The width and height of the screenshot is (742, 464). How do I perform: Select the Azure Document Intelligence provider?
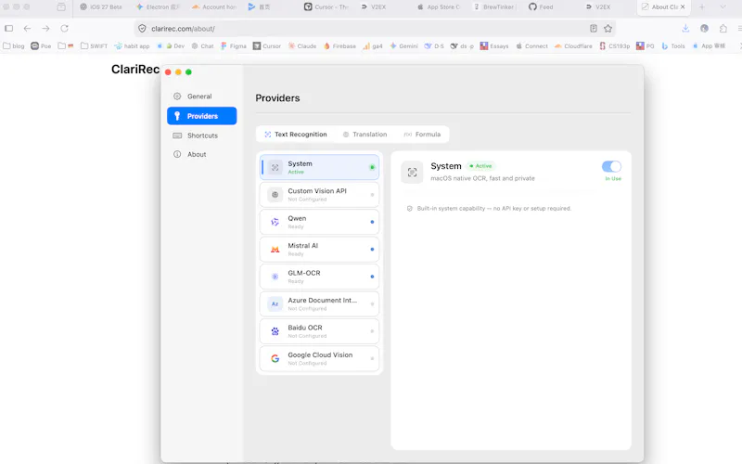point(319,304)
